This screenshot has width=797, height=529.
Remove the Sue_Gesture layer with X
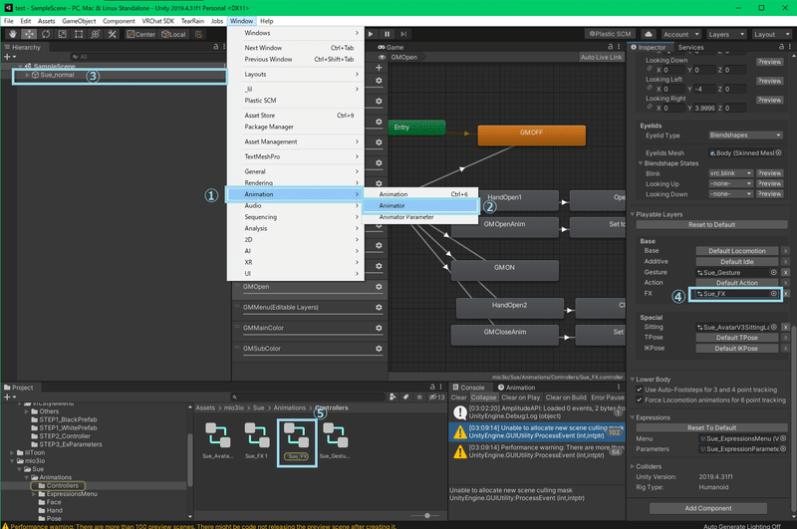pos(785,273)
